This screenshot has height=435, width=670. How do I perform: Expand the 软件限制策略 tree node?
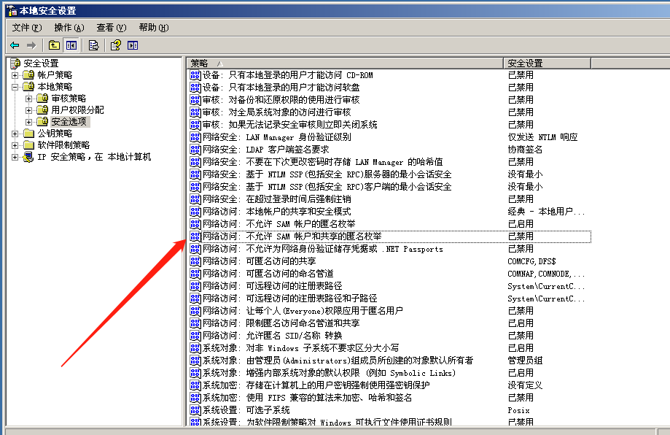15,145
